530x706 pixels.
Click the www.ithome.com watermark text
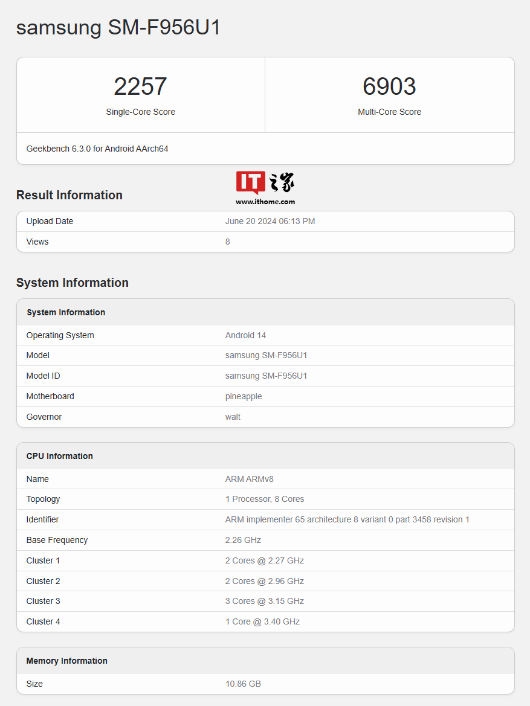(265, 202)
